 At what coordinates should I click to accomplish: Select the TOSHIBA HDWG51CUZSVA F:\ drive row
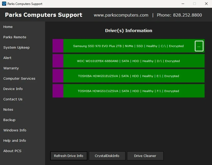click(129, 91)
